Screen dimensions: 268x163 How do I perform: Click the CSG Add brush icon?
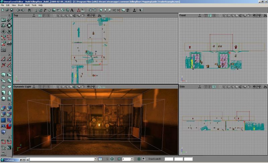3,108
